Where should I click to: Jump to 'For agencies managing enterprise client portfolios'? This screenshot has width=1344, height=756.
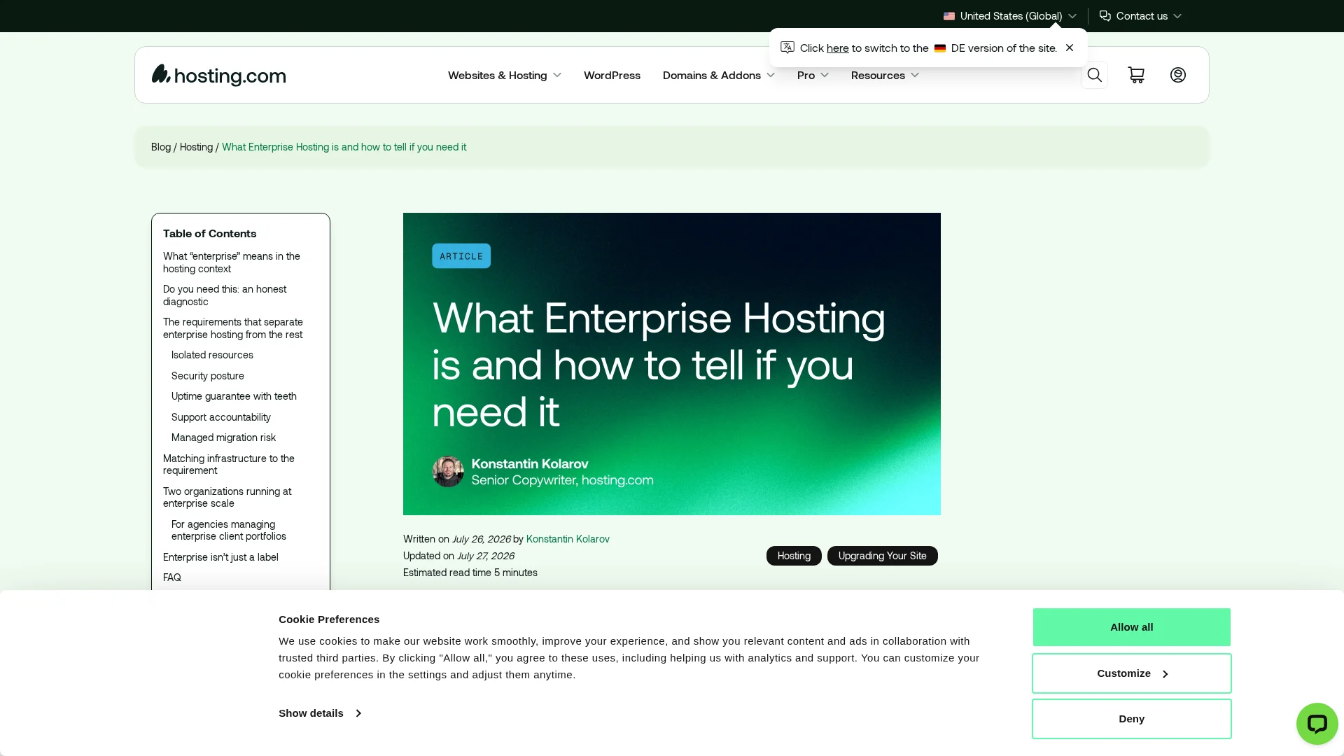229,530
